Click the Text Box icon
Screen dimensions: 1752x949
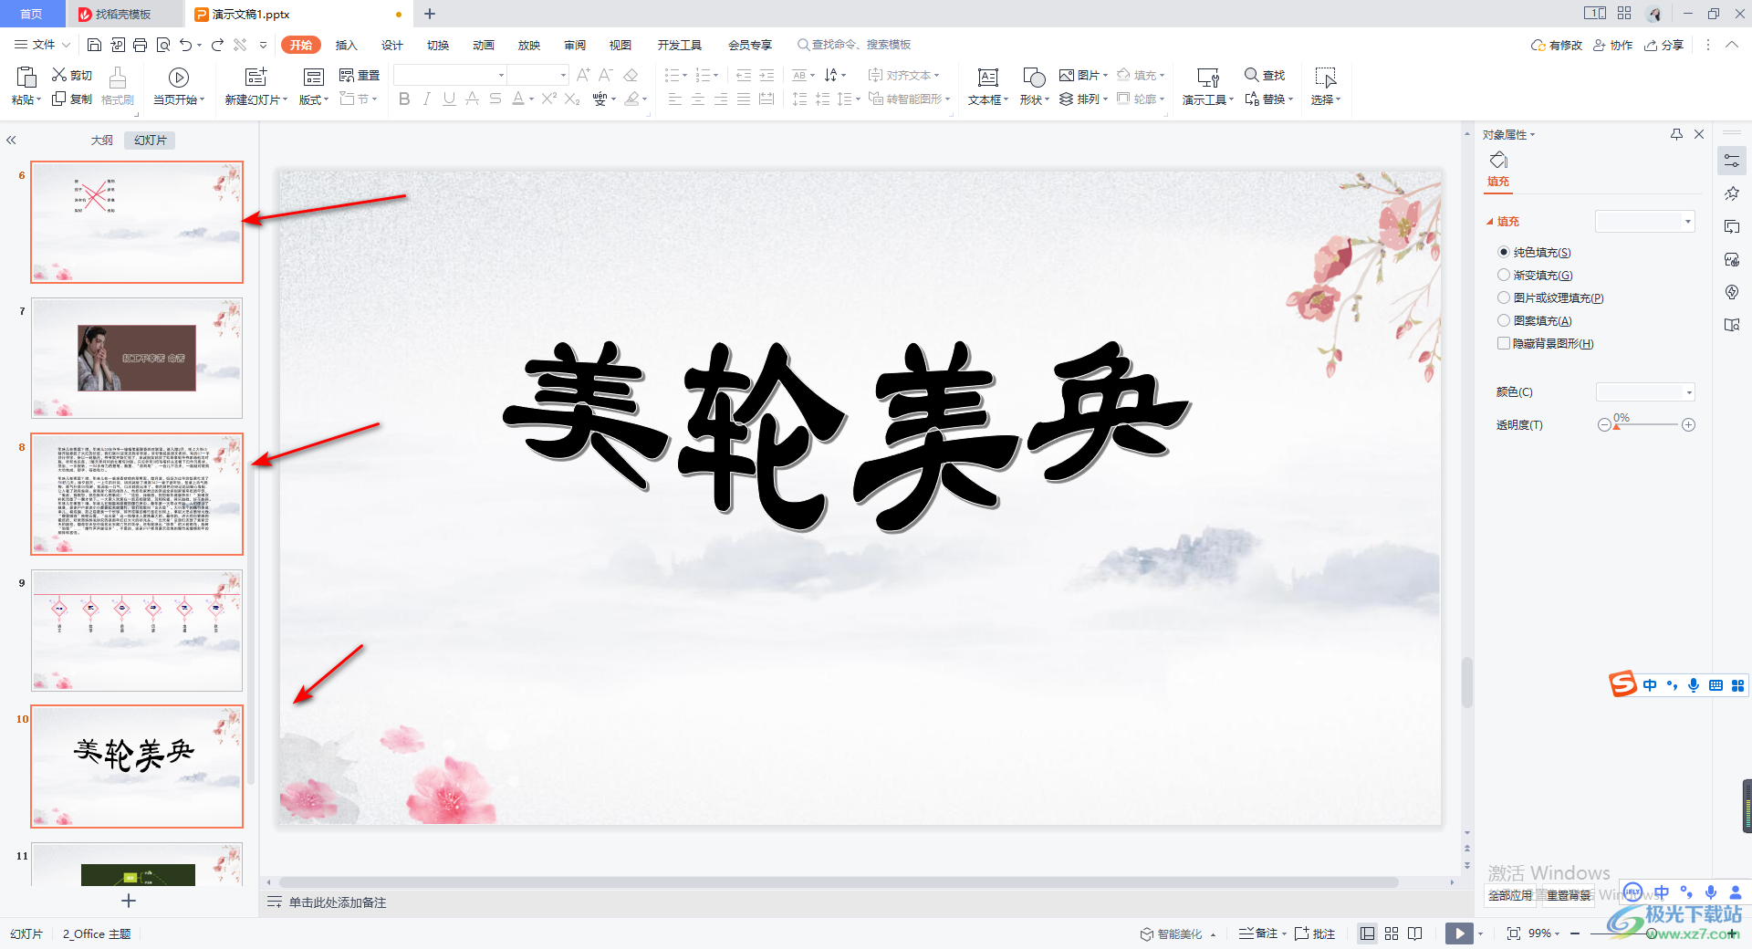pyautogui.click(x=987, y=78)
